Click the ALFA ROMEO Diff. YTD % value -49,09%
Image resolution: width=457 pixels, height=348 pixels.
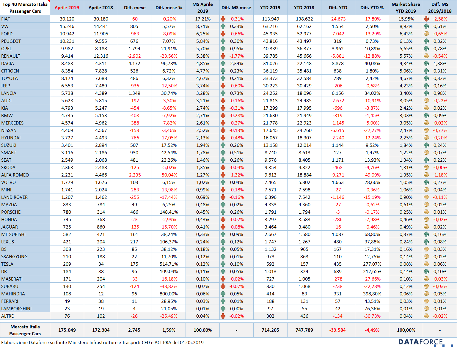372,175
